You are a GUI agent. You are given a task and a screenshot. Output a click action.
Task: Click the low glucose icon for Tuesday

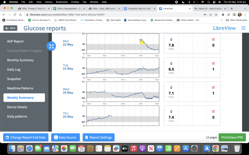[x=213, y=63]
